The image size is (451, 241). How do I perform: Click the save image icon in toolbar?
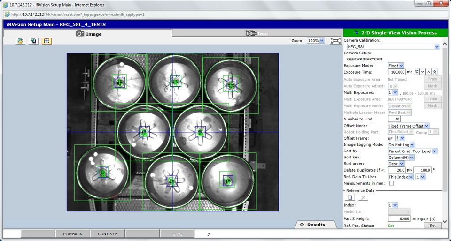point(33,41)
